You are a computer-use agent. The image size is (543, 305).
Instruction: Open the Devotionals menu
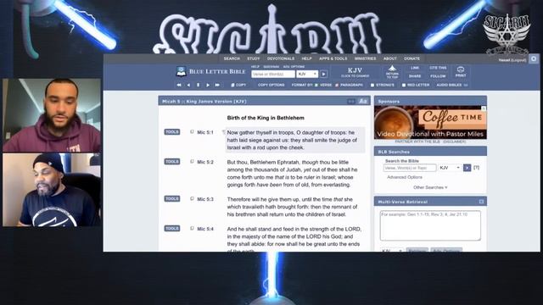pos(281,58)
